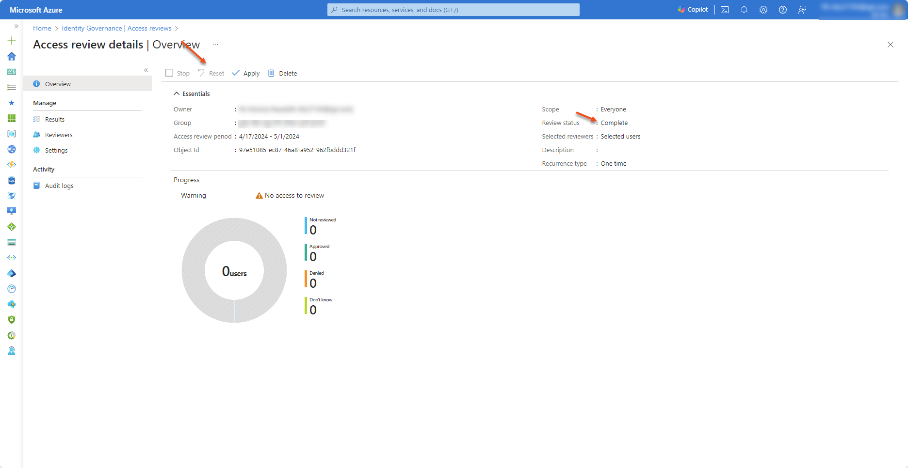
Task: Apply the access review results
Action: coord(246,73)
